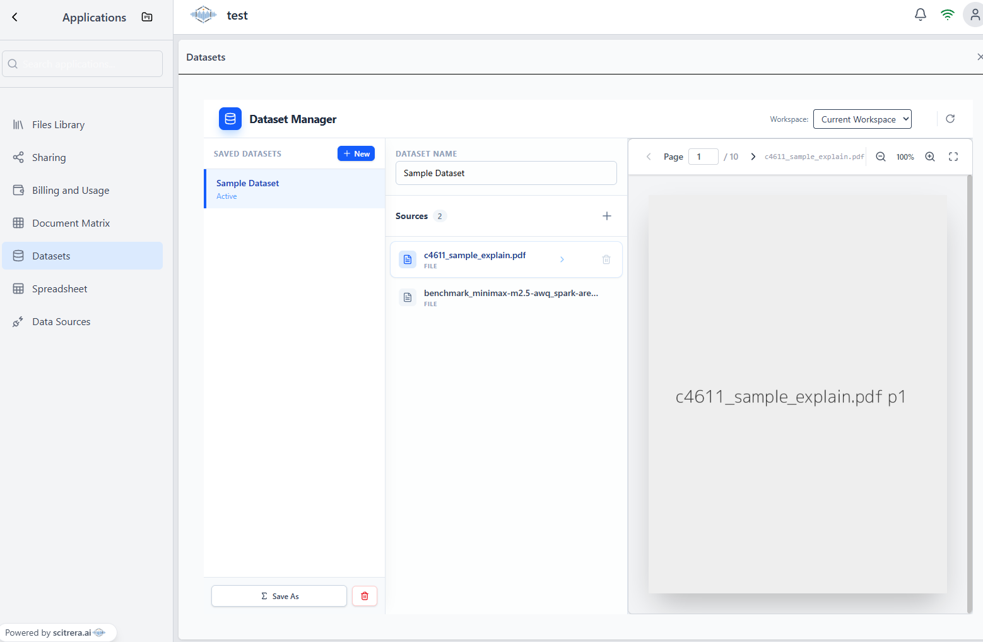Delete the Sample Dataset with the red trash button
Screen dimensions: 983x642
365,596
